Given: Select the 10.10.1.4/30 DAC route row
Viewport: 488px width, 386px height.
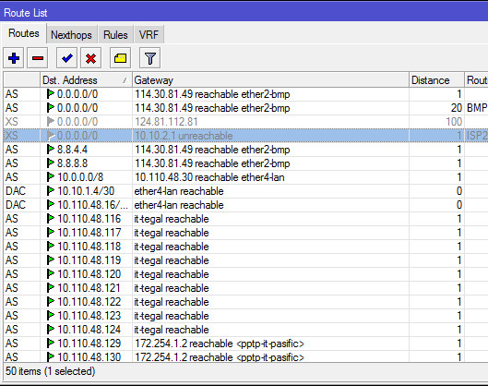Looking at the screenshot, I should tap(245, 190).
